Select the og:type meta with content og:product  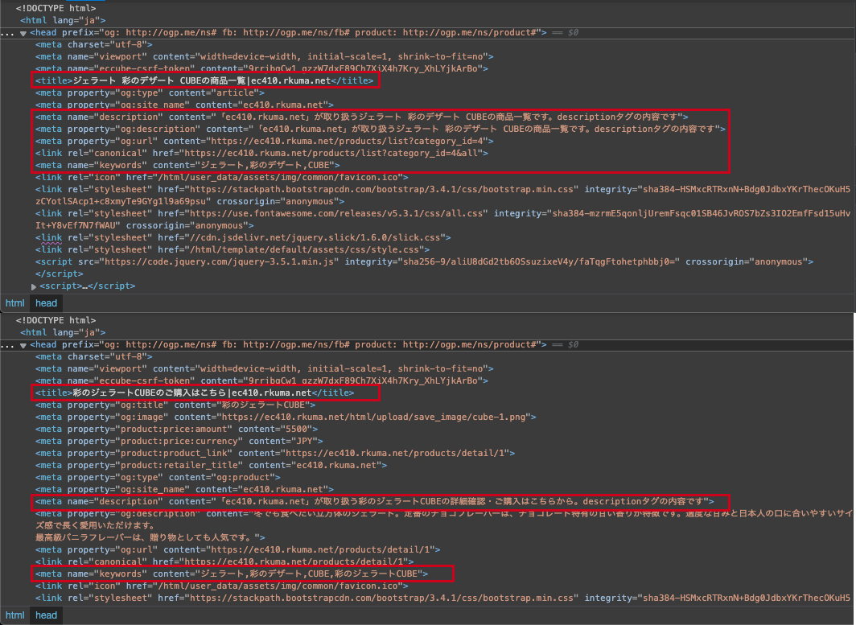pyautogui.click(x=158, y=477)
